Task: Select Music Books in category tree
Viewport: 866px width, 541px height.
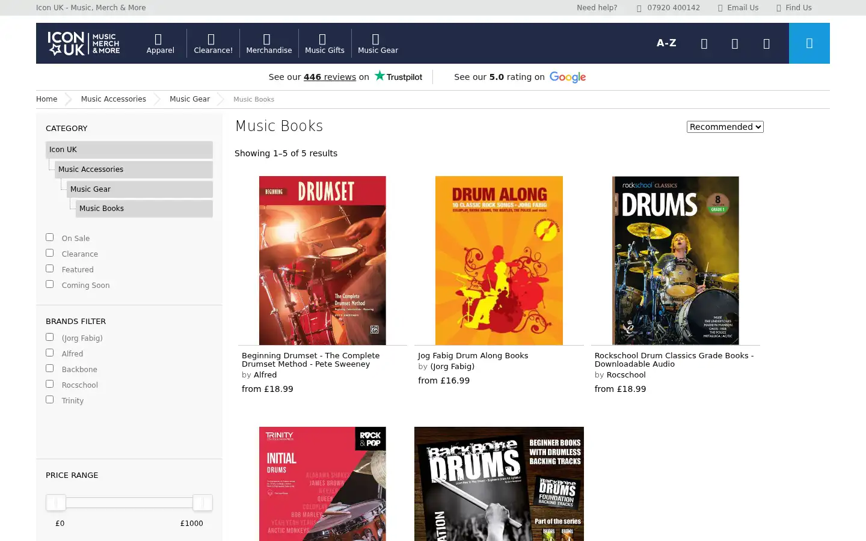Action: (x=144, y=209)
